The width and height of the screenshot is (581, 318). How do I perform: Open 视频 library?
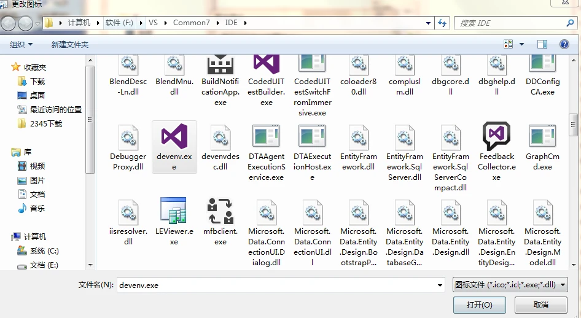(x=37, y=166)
